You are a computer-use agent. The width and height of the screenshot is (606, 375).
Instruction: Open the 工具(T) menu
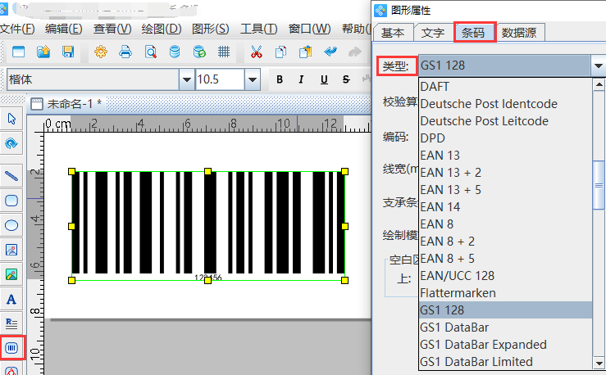(258, 29)
